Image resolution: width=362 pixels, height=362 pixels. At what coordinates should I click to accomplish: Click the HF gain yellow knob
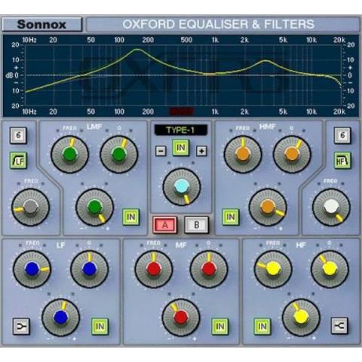[x=301, y=318]
